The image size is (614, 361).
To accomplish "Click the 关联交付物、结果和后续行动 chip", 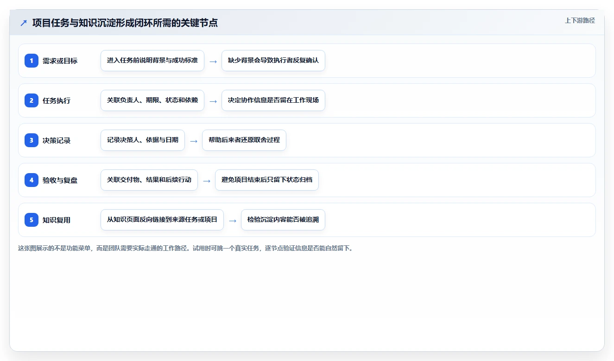I will point(149,180).
